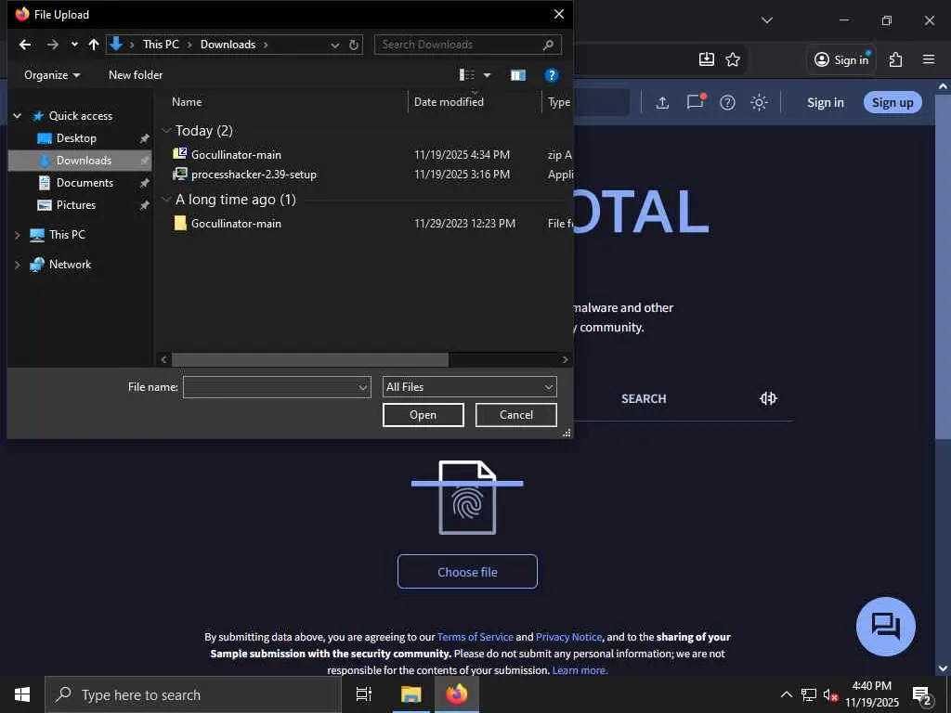Image resolution: width=951 pixels, height=713 pixels.
Task: Open recent locations arrow in dialog
Action: tap(74, 45)
